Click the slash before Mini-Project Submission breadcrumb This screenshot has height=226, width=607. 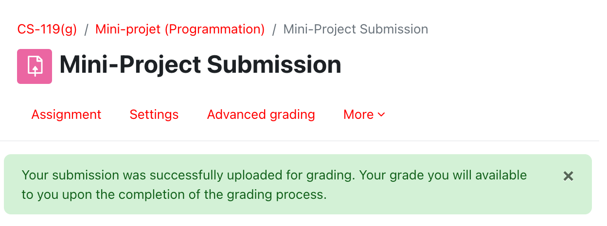[x=274, y=30]
